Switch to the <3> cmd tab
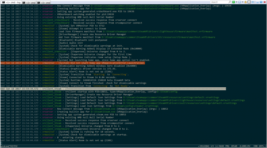The image size is (267, 148). point(46,2)
